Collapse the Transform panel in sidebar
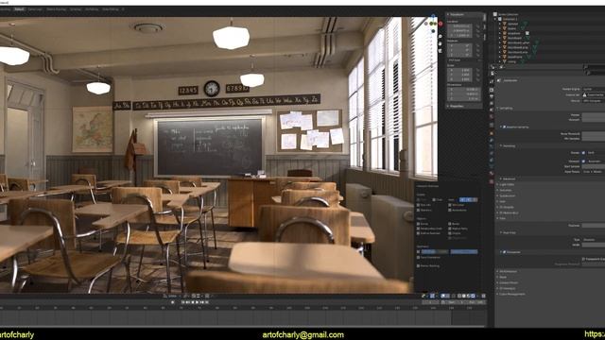Image resolution: width=605 pixels, height=340 pixels. [458, 14]
